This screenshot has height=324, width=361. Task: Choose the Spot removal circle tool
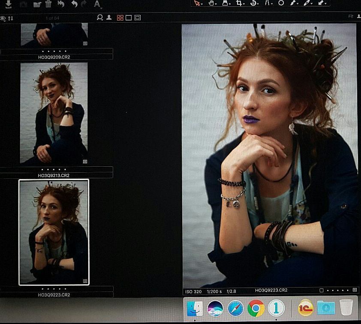pyautogui.click(x=281, y=3)
